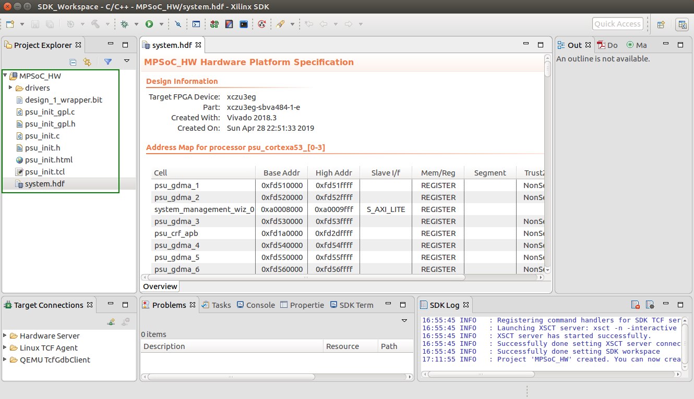The image size is (694, 399).
Task: Select psu_init.tcl in Project Explorer
Action: pos(45,172)
